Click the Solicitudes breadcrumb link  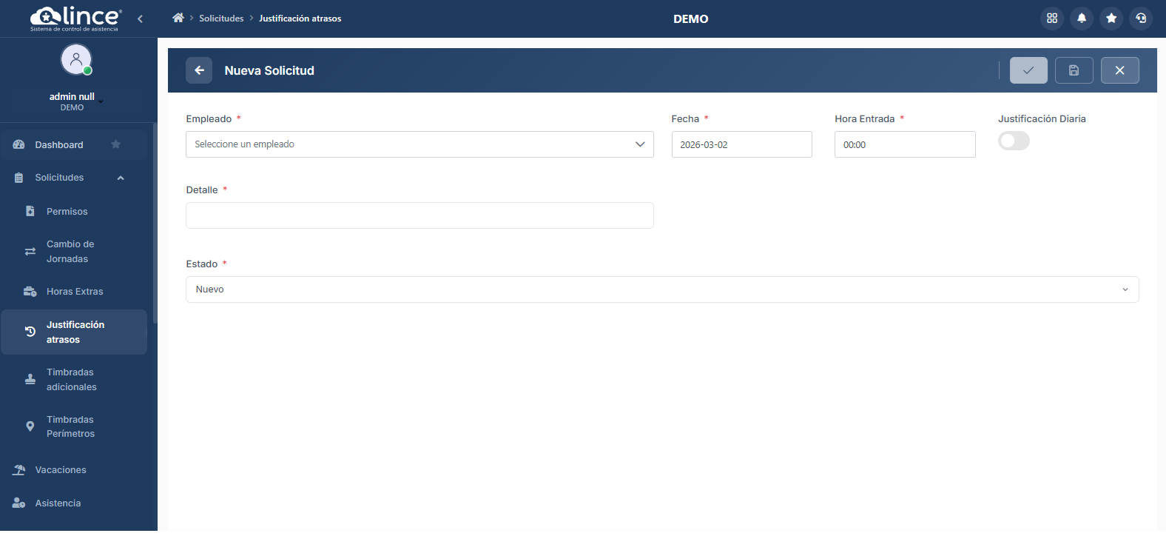pos(221,19)
